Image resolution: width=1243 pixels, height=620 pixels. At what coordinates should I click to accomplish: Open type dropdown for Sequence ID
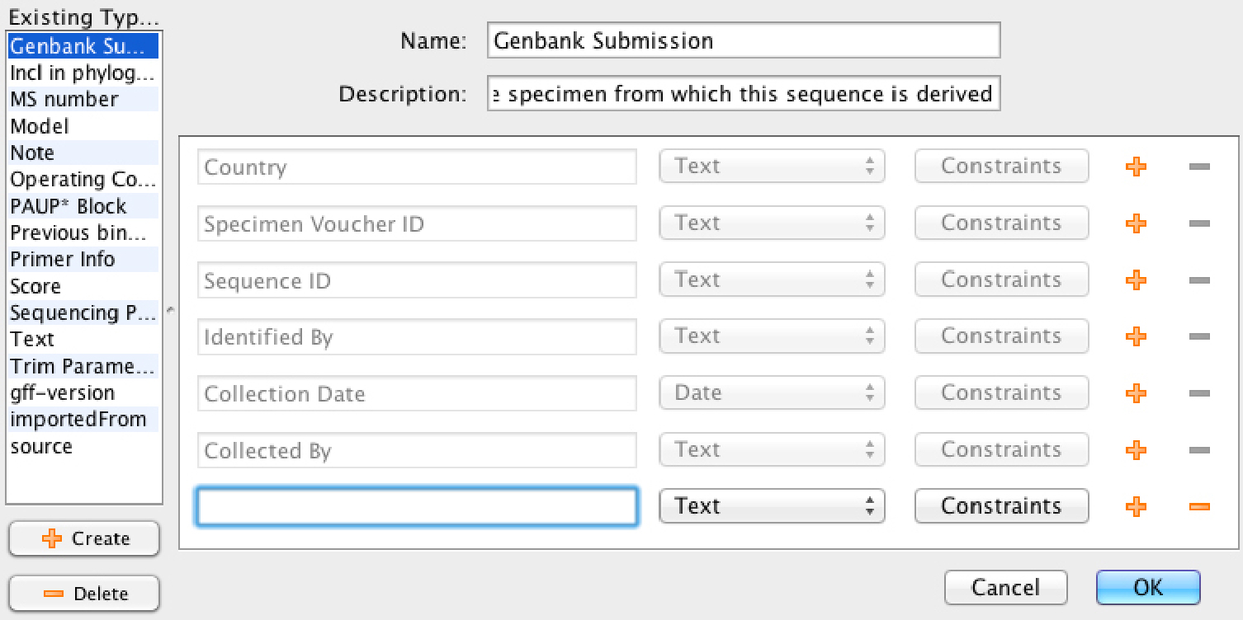(772, 280)
